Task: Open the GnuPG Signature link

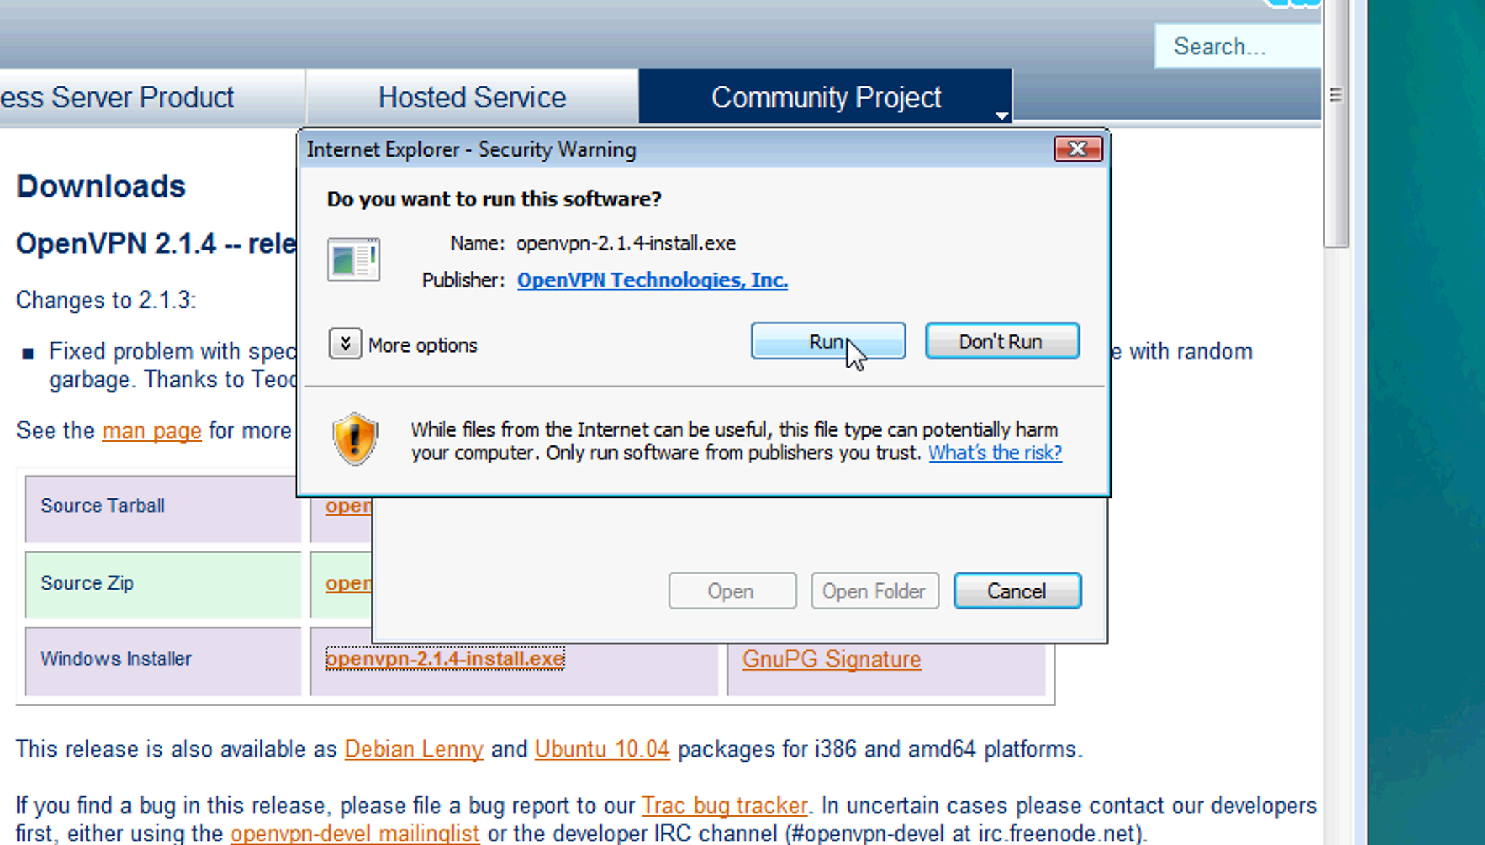Action: [832, 659]
